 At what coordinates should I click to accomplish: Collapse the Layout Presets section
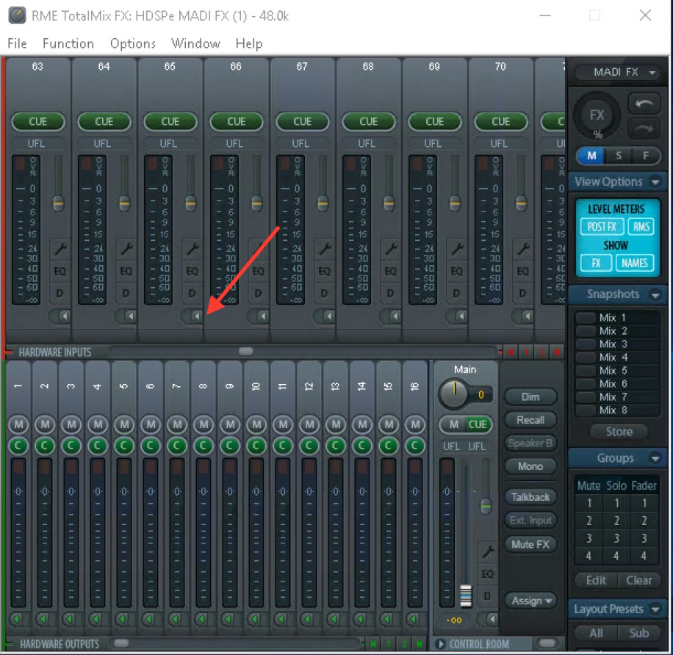pyautogui.click(x=655, y=609)
